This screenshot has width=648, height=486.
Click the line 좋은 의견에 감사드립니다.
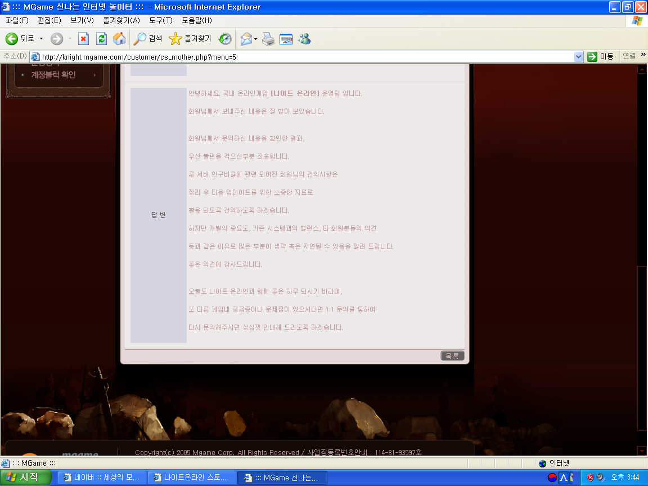[x=225, y=264]
